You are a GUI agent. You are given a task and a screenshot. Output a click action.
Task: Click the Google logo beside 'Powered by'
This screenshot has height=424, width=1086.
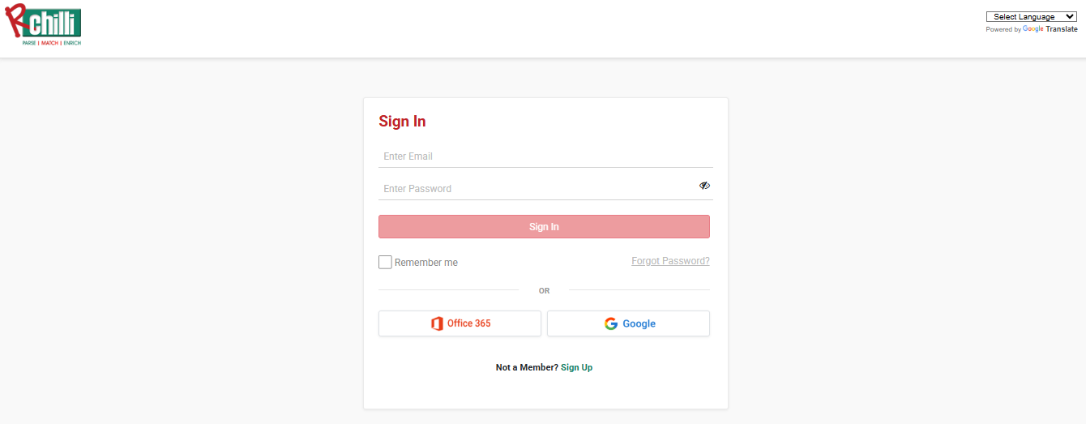[x=1033, y=29]
